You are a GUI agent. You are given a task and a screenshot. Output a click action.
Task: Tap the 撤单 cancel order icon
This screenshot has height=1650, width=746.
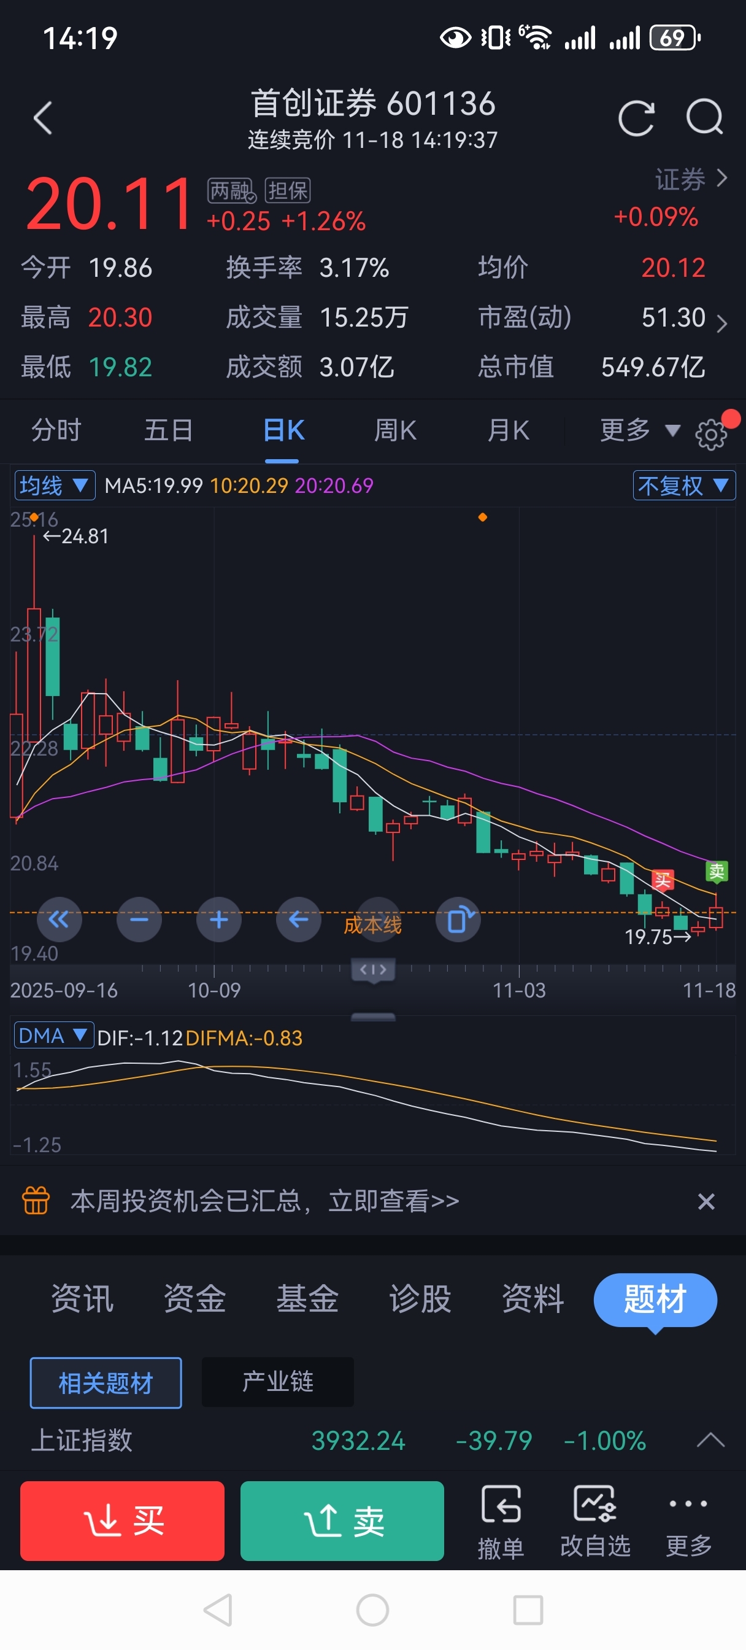(501, 1522)
